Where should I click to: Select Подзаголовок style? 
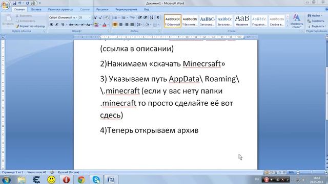point(259,21)
